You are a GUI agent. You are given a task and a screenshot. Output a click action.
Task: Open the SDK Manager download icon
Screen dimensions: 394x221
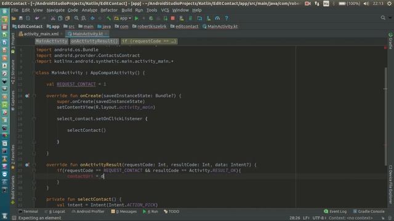coord(209,18)
